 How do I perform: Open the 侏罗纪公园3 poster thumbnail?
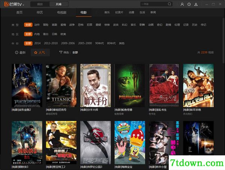(x=96, y=143)
